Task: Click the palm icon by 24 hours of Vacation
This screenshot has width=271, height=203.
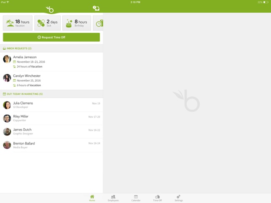Action: click(x=14, y=67)
